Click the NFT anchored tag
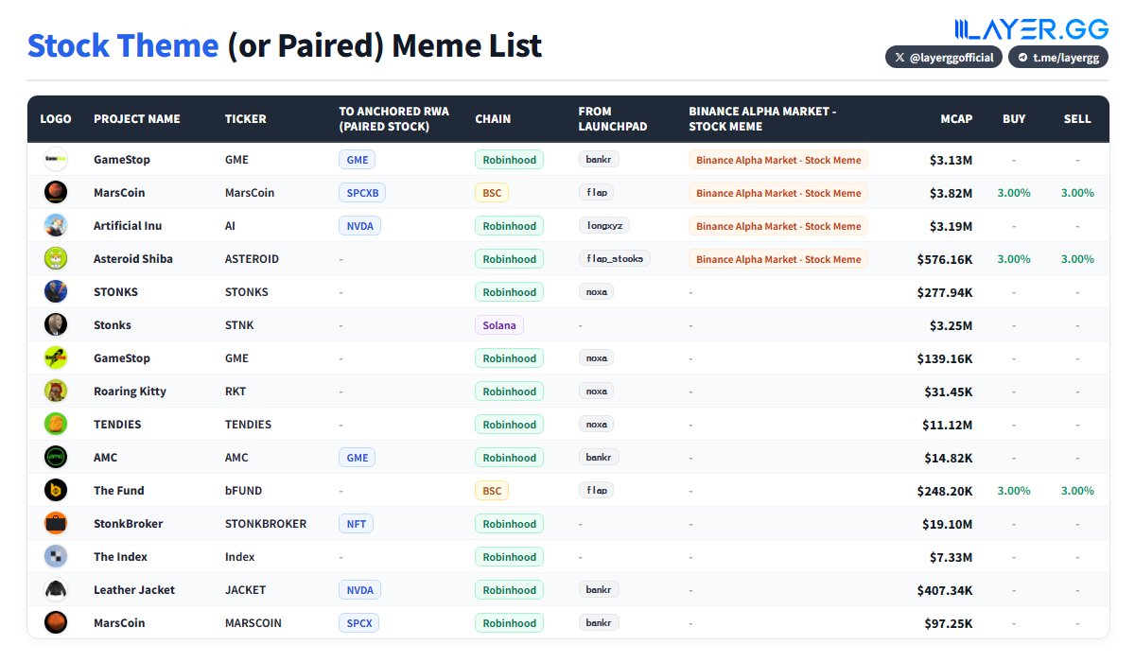This screenshot has height=662, width=1135. coord(356,524)
